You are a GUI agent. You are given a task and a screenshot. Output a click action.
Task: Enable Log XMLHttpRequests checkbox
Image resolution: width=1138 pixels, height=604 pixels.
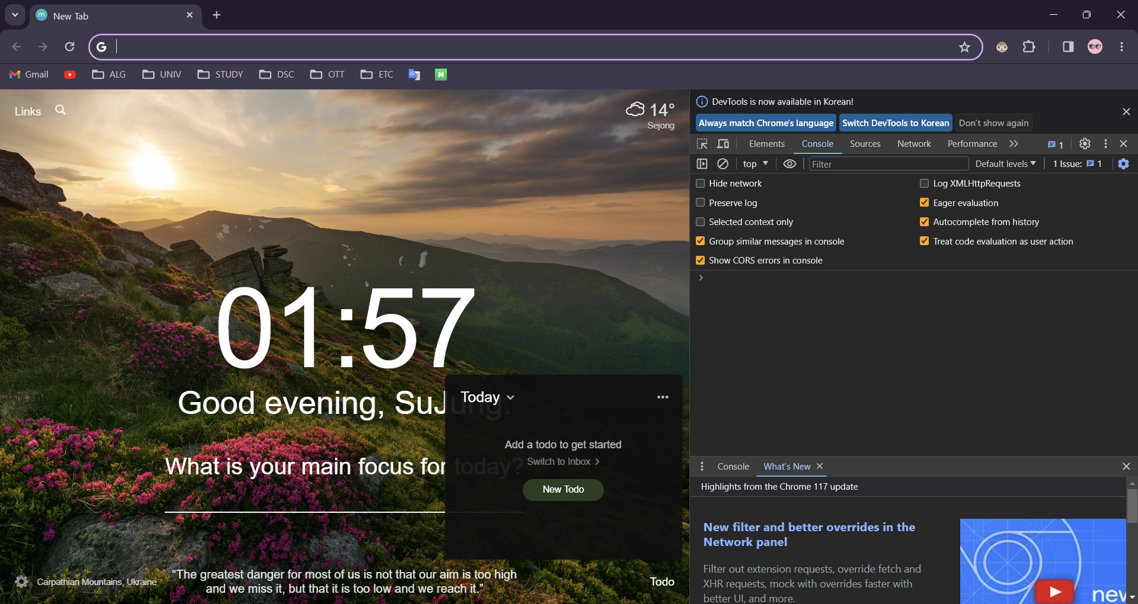[x=924, y=184]
